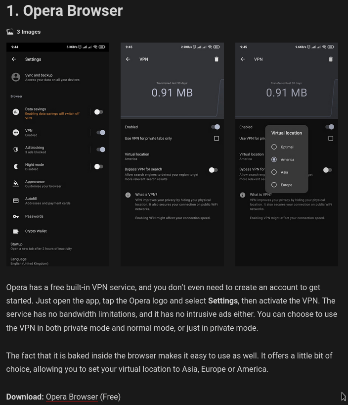
Task: Tap the back arrow in right VPN screen
Action: [243, 59]
